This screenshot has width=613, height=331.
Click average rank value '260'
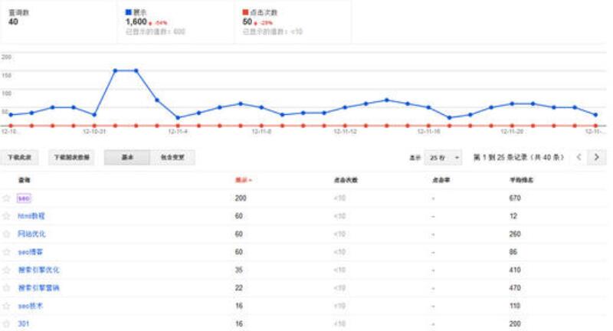tap(515, 234)
